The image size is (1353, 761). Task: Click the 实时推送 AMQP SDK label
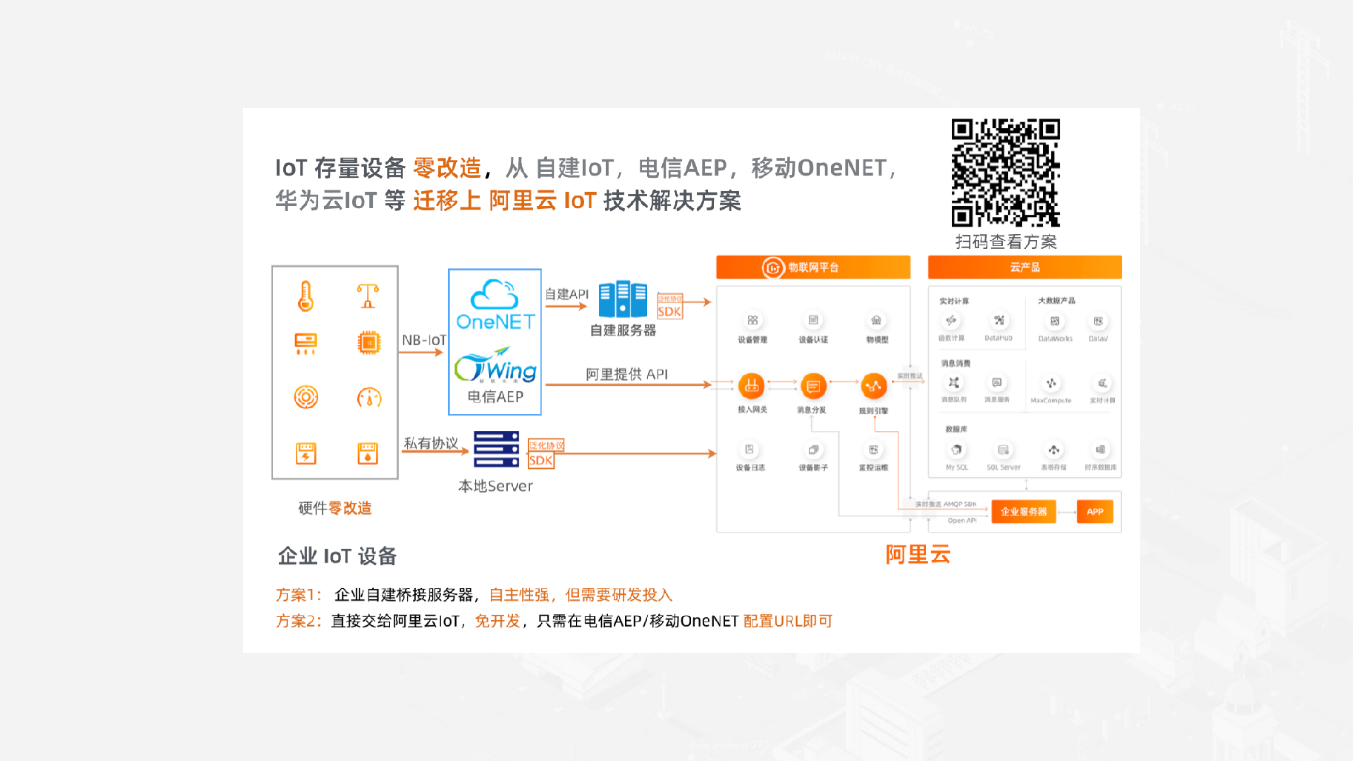[x=946, y=504]
